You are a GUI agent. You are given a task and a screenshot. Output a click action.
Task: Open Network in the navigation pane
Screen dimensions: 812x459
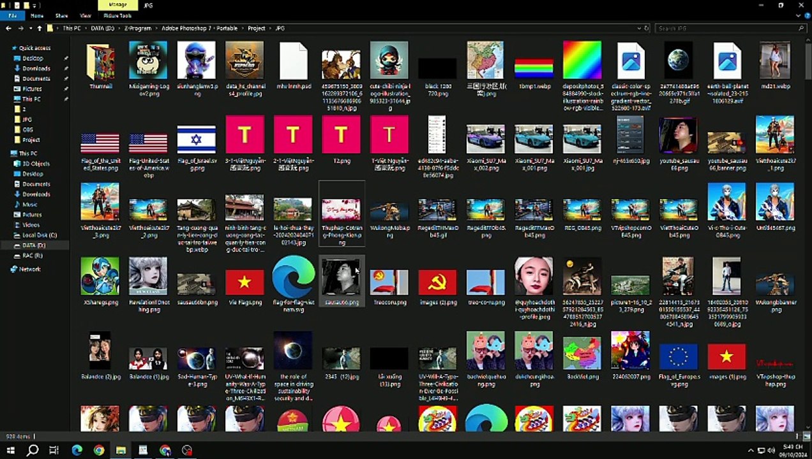pos(29,269)
